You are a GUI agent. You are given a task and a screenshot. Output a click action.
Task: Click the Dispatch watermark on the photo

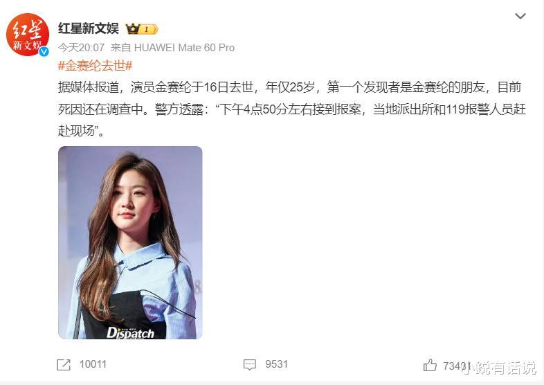click(x=130, y=333)
